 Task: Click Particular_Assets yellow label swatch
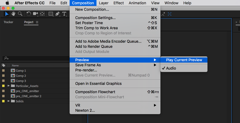click(3, 86)
